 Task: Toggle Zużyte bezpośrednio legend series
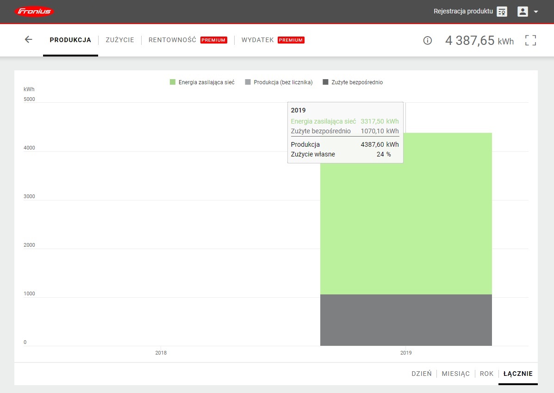point(353,82)
